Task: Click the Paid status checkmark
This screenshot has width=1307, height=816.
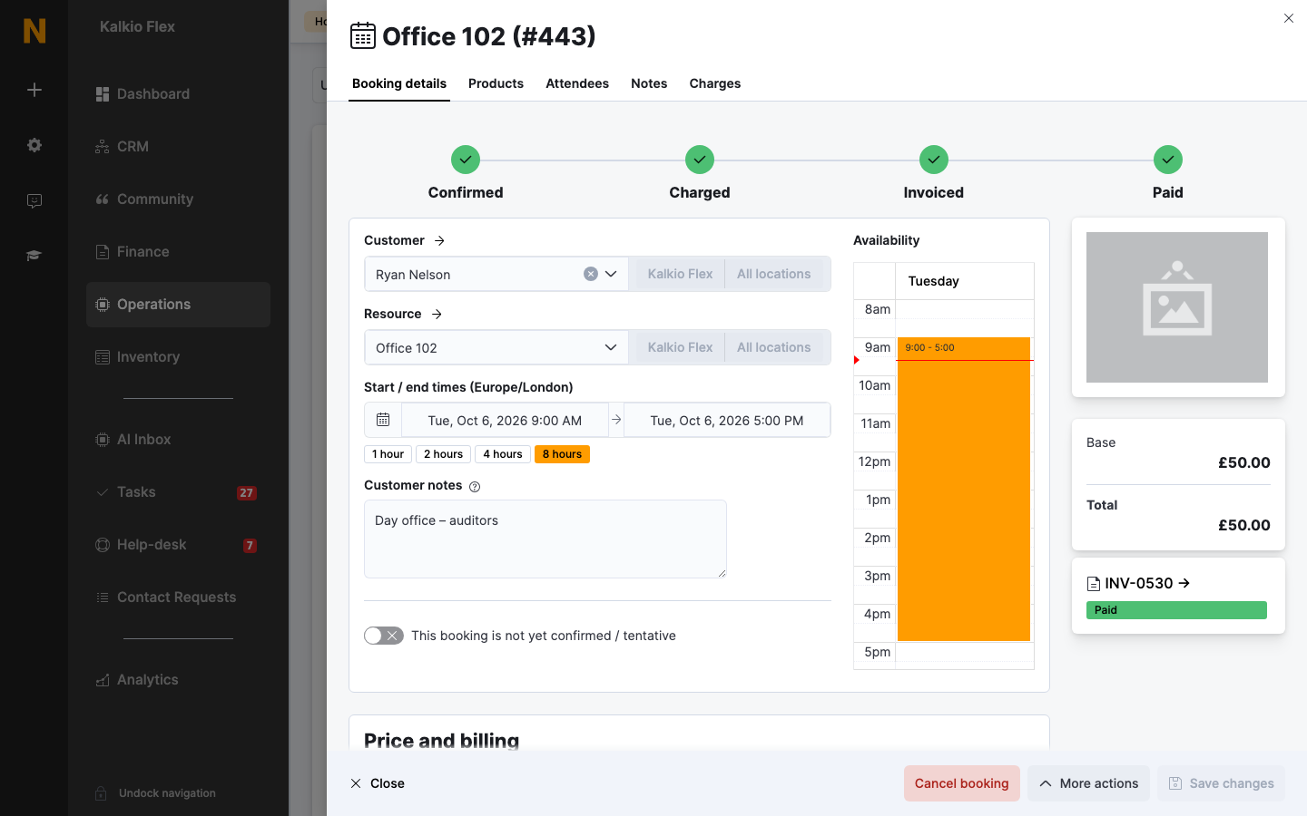Action: coord(1168,160)
